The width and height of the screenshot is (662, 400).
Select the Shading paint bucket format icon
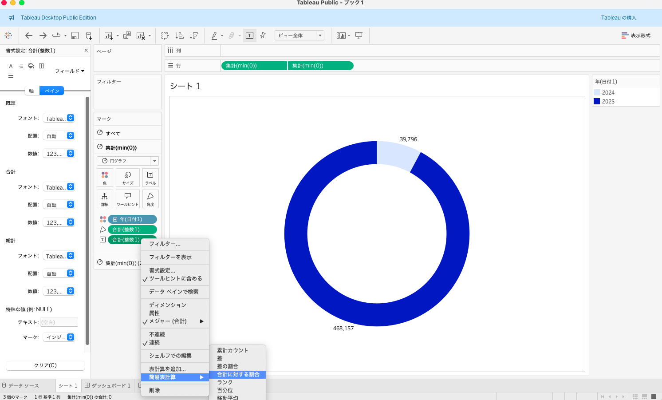[31, 66]
